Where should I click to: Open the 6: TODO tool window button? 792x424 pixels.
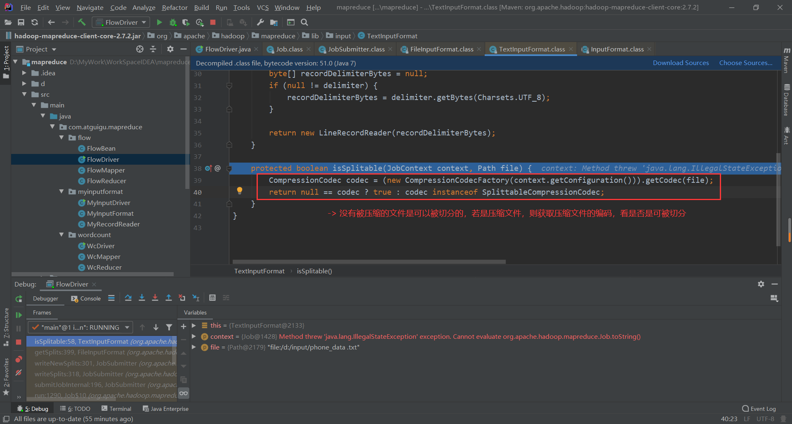pos(75,408)
